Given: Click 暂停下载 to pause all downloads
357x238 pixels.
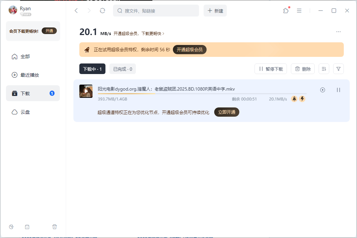Looking at the screenshot, I should [270, 68].
